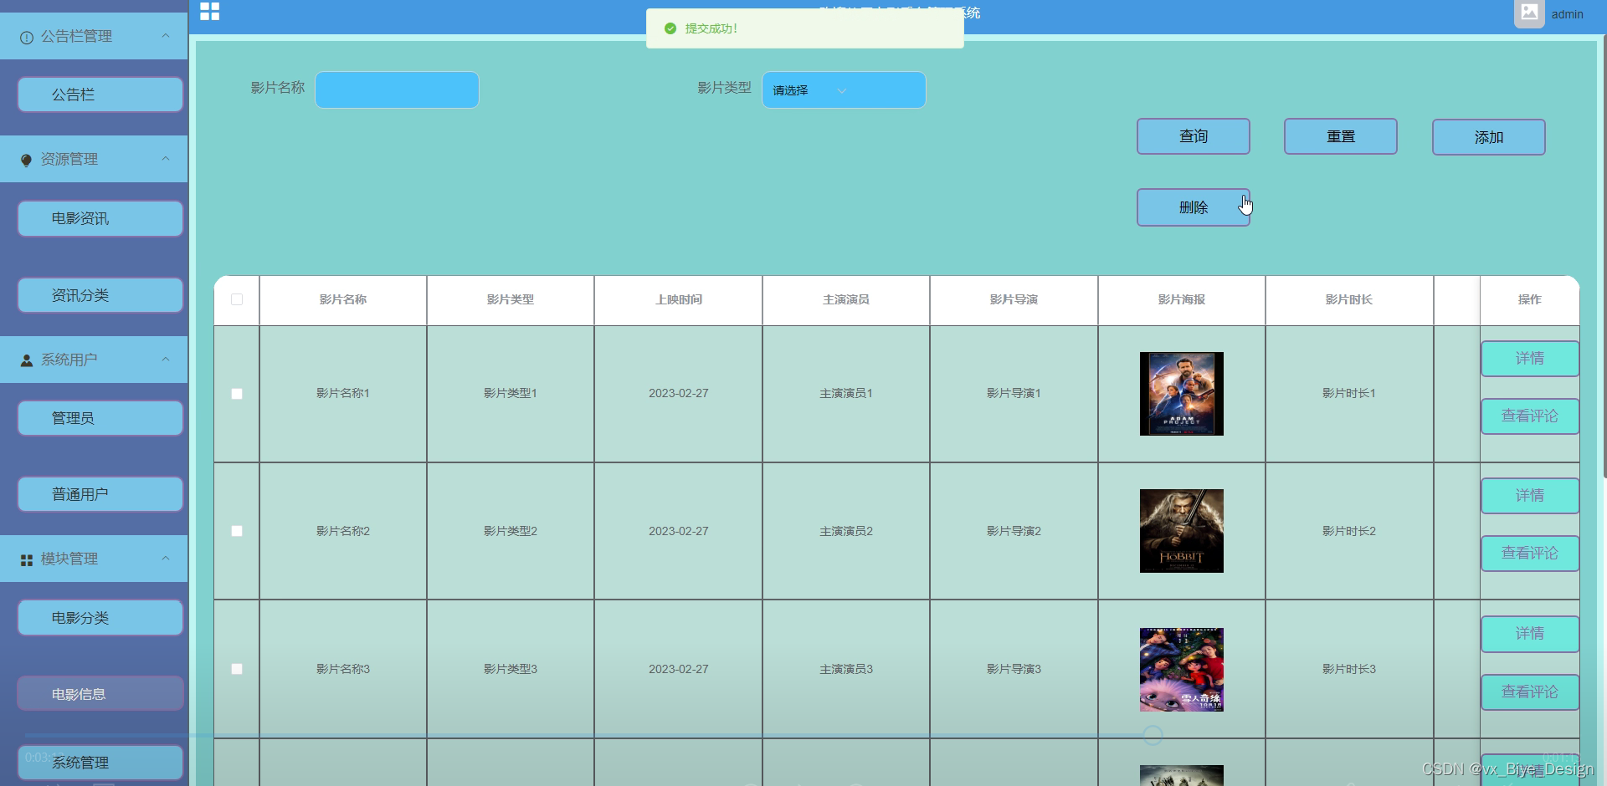Check the row for 影片名称2
Viewport: 1607px width, 786px height.
237,531
